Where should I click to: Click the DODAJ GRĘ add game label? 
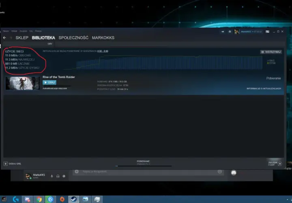(15, 164)
